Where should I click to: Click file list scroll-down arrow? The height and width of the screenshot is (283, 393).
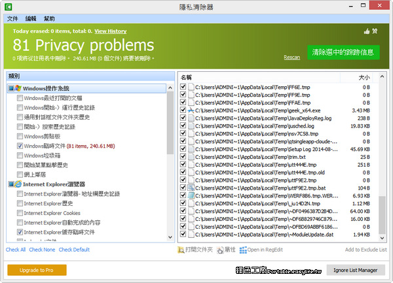pos(382,238)
